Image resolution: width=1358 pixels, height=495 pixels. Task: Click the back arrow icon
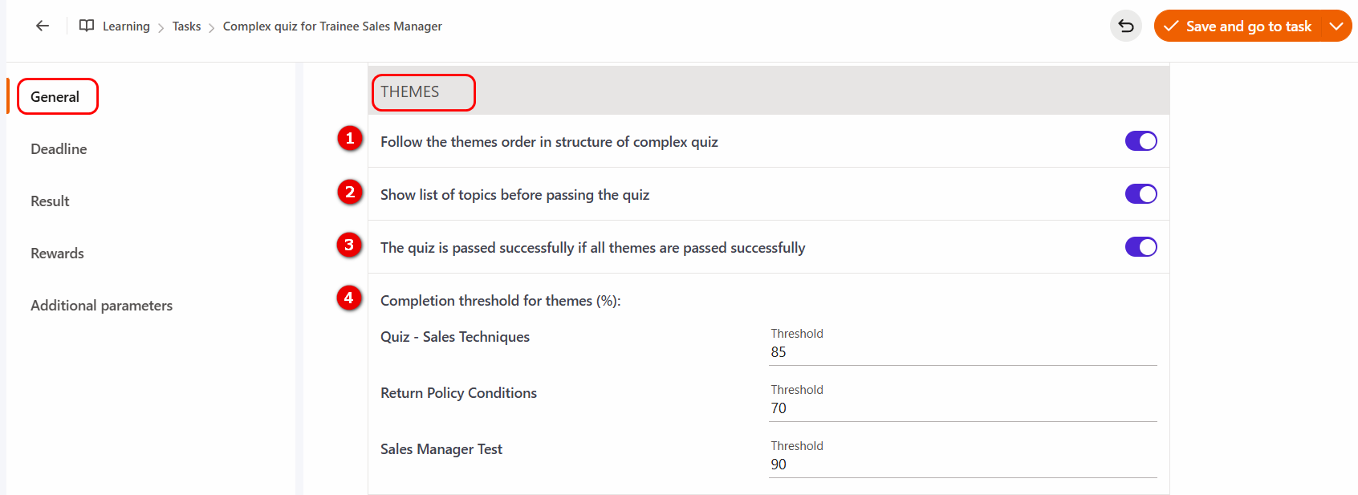pos(43,26)
